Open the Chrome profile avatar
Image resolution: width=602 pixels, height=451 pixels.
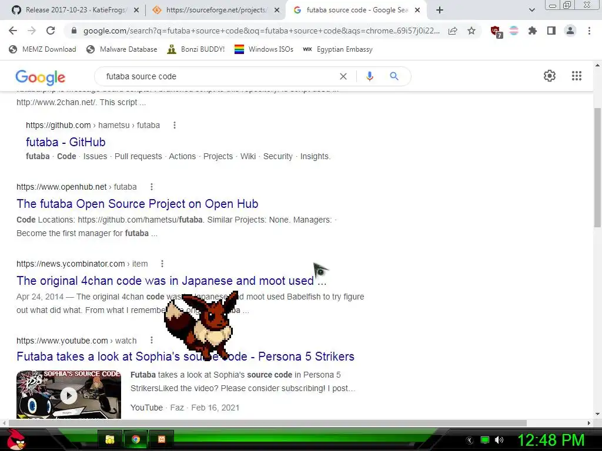click(570, 31)
